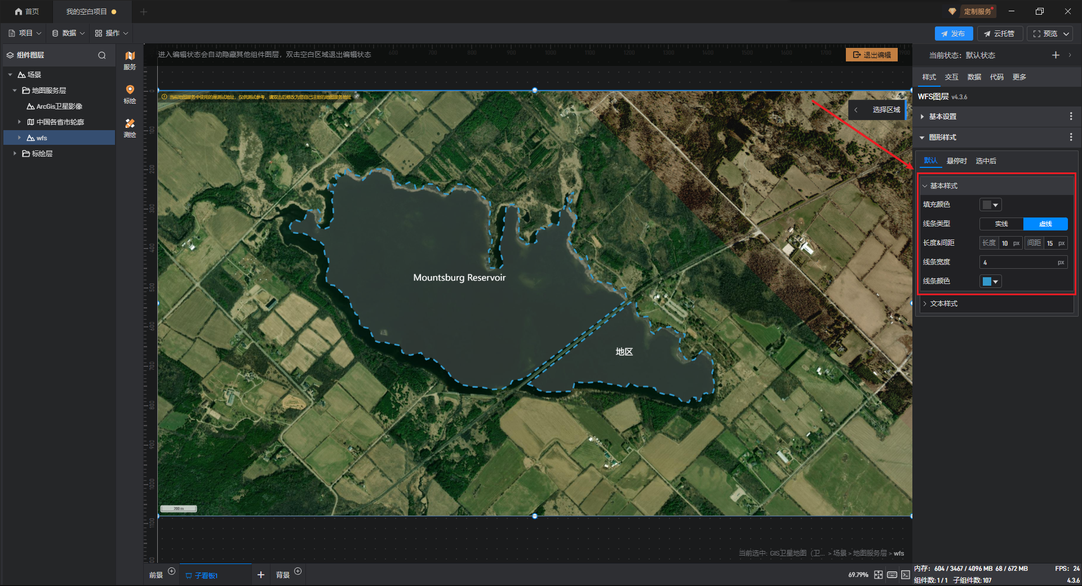
Task: Open the 测绘 (Survey) measuring tool
Action: 130,127
